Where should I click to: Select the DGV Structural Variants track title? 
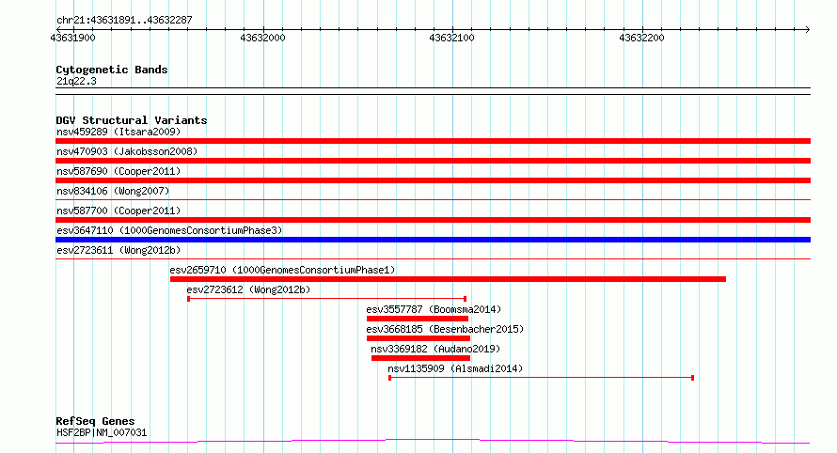[132, 120]
